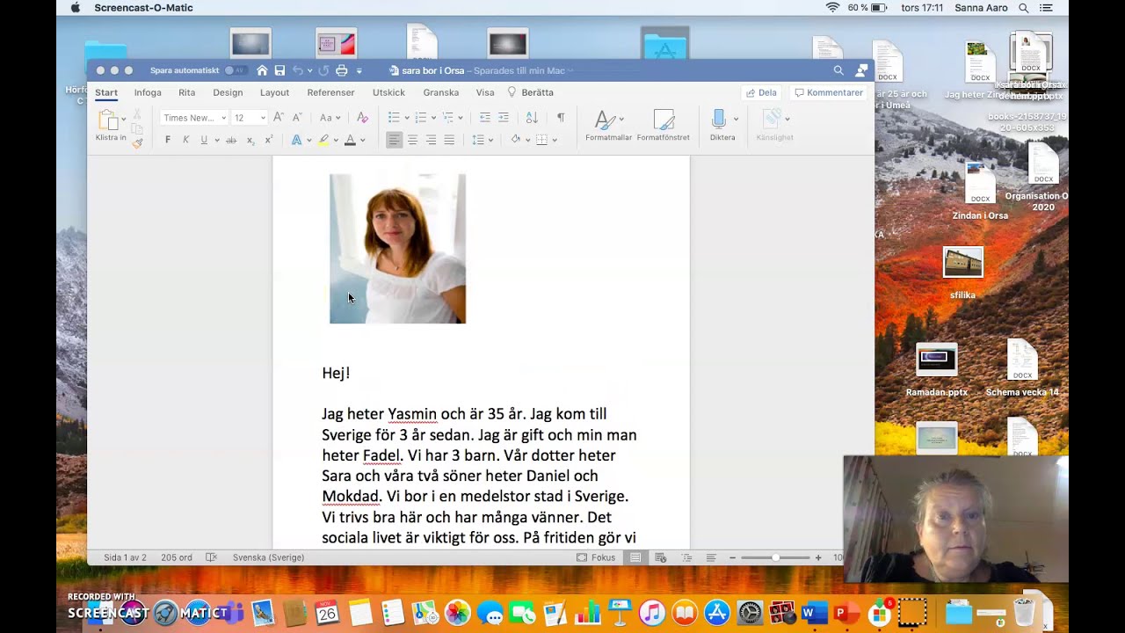The height and width of the screenshot is (633, 1125).
Task: Enable Fokus mode in status bar
Action: [596, 557]
